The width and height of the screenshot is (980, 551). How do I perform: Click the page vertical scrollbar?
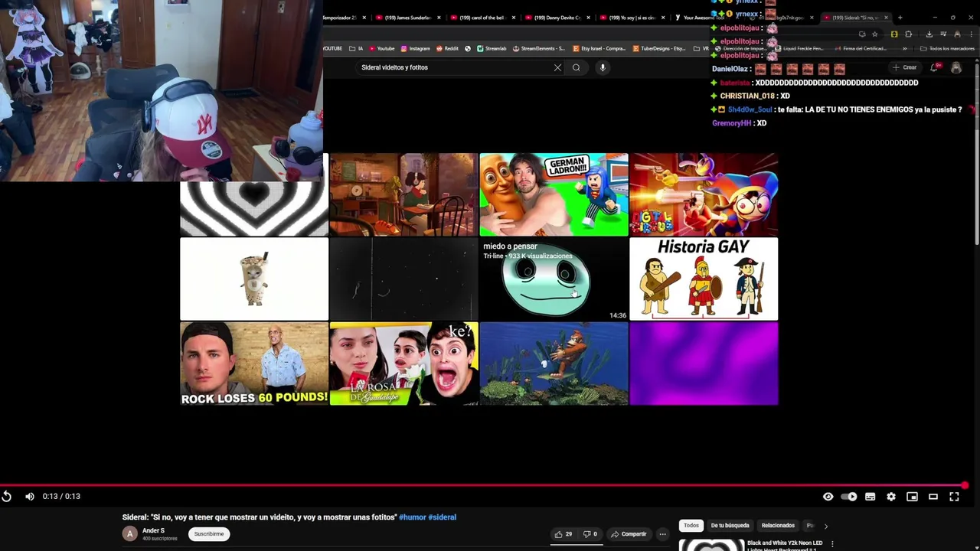(x=977, y=153)
